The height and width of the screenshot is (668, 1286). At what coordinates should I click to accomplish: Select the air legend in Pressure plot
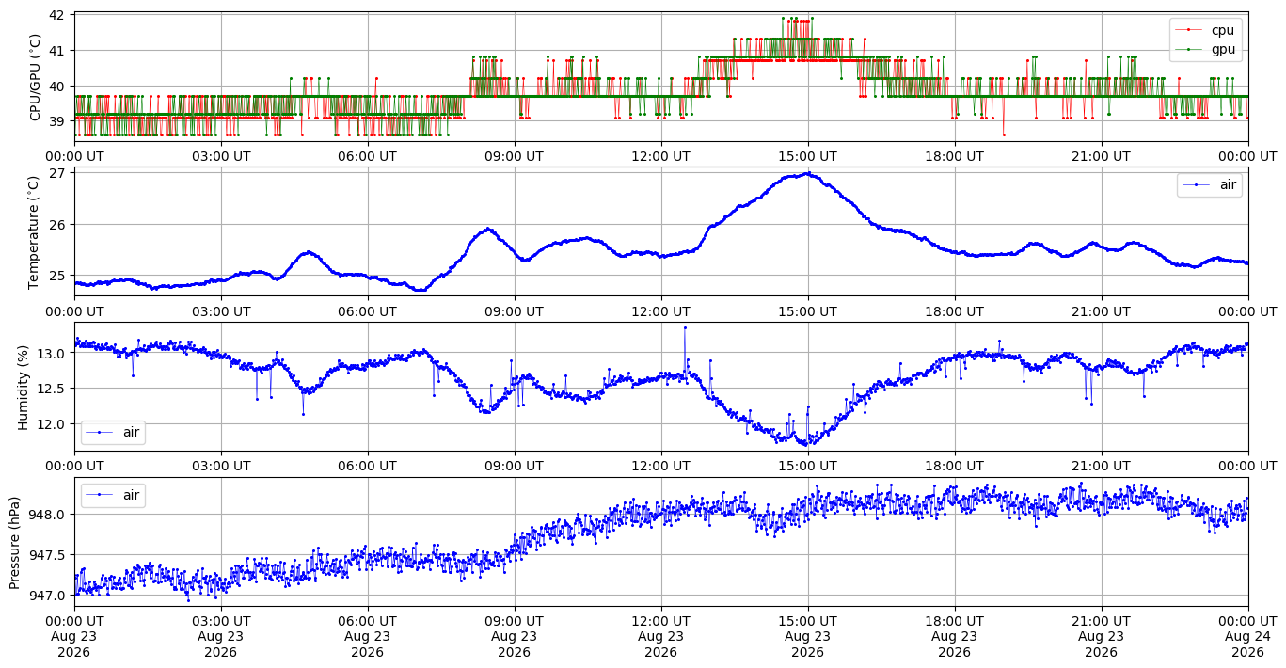click(x=113, y=495)
